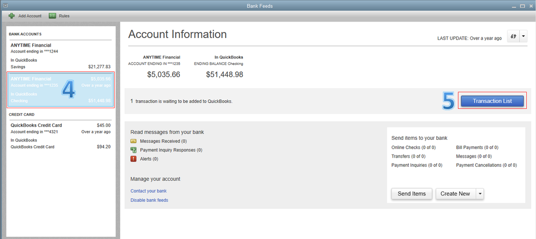Click the red Alerts icon
Image resolution: width=536 pixels, height=239 pixels.
tap(134, 159)
